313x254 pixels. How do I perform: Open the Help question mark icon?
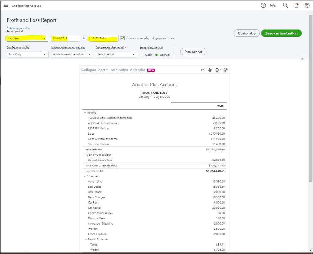263,5
